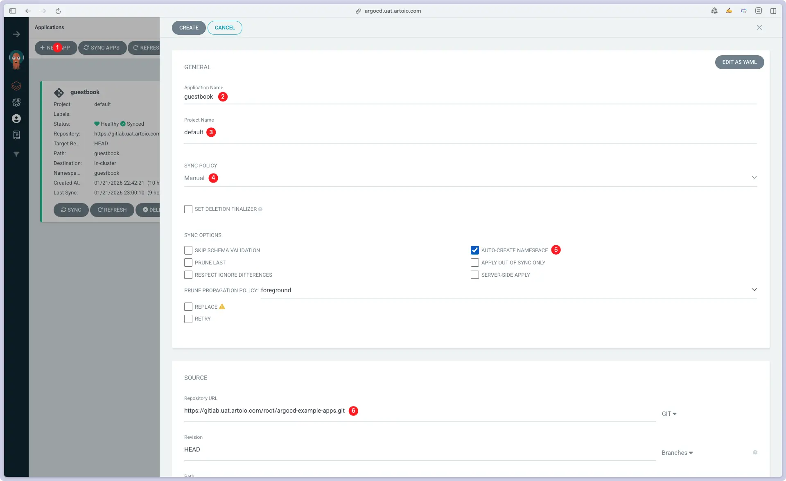Image resolution: width=786 pixels, height=481 pixels.
Task: Click the browser reload page icon
Action: click(58, 11)
